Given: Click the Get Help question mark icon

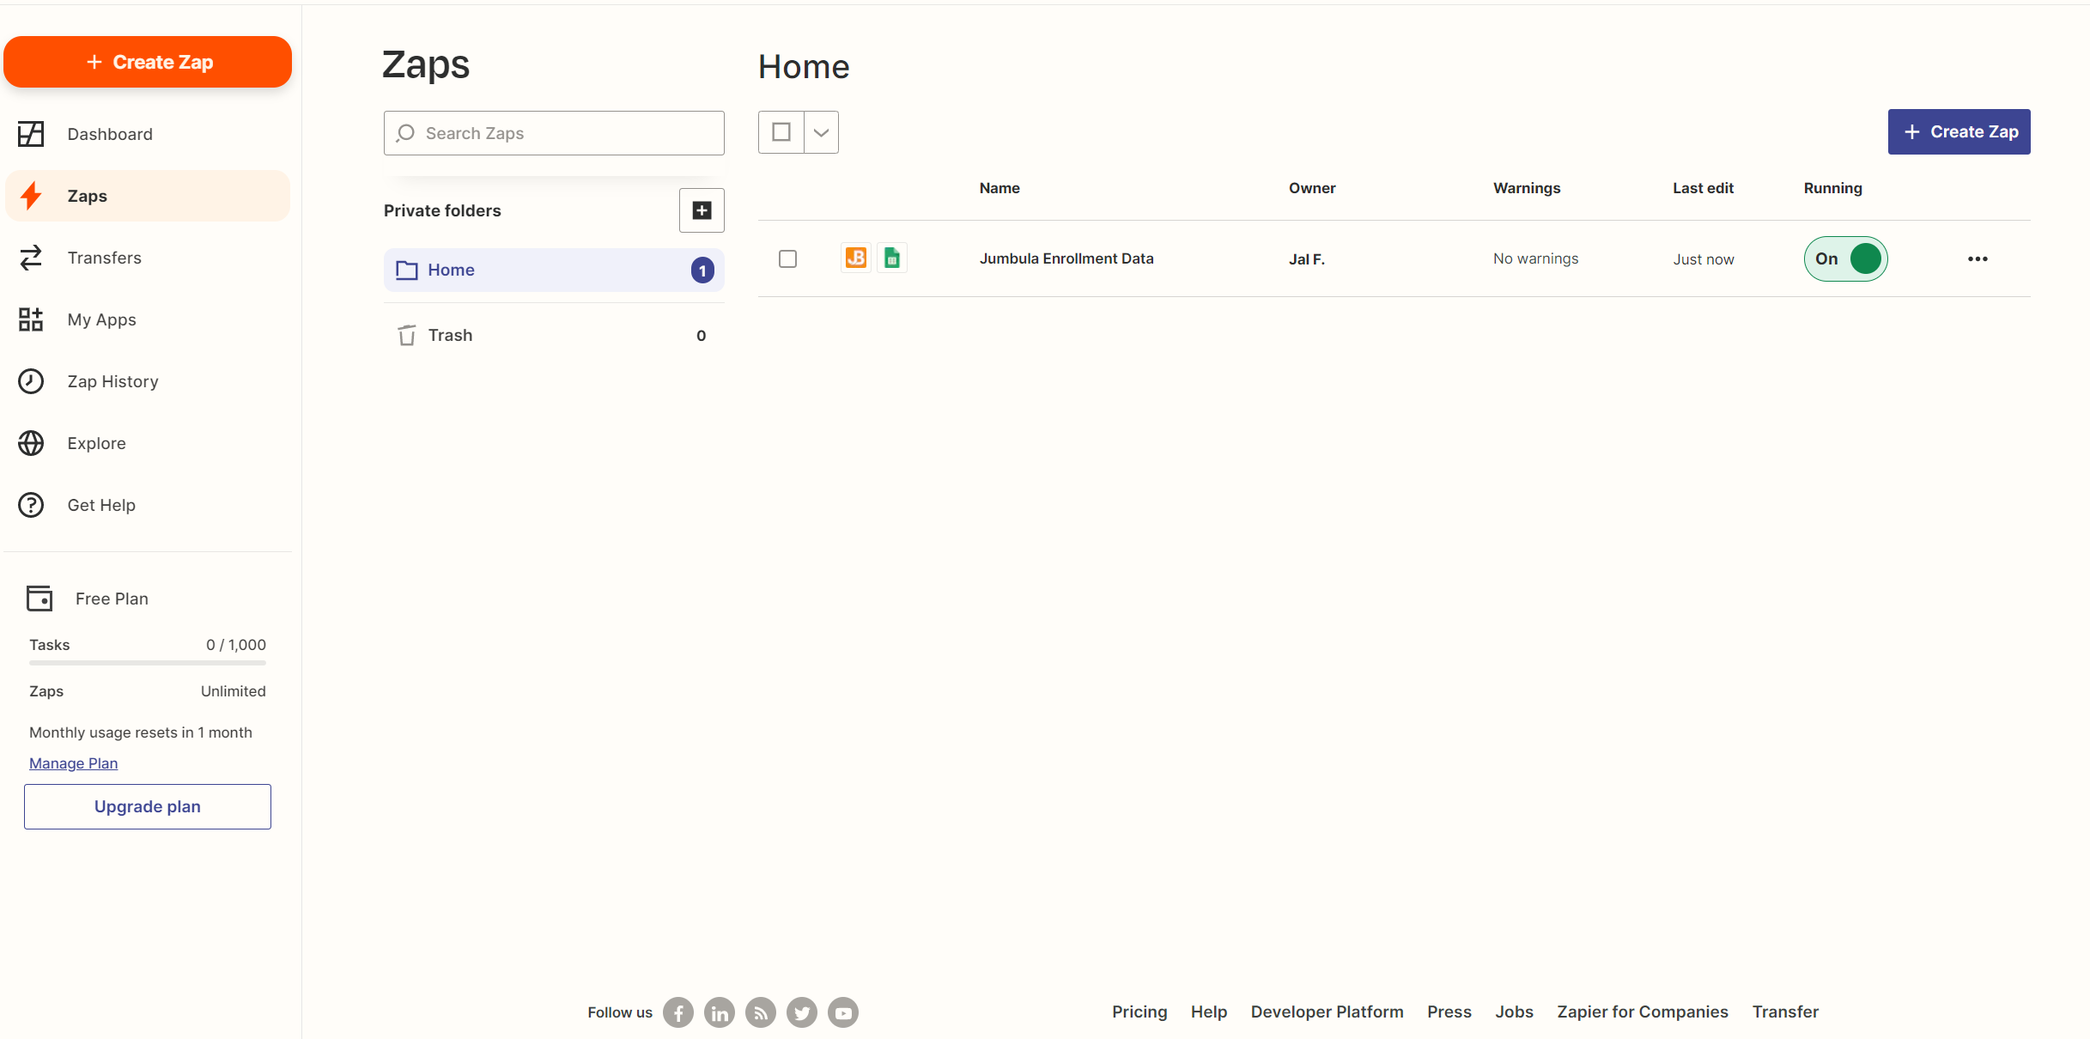Looking at the screenshot, I should [31, 505].
